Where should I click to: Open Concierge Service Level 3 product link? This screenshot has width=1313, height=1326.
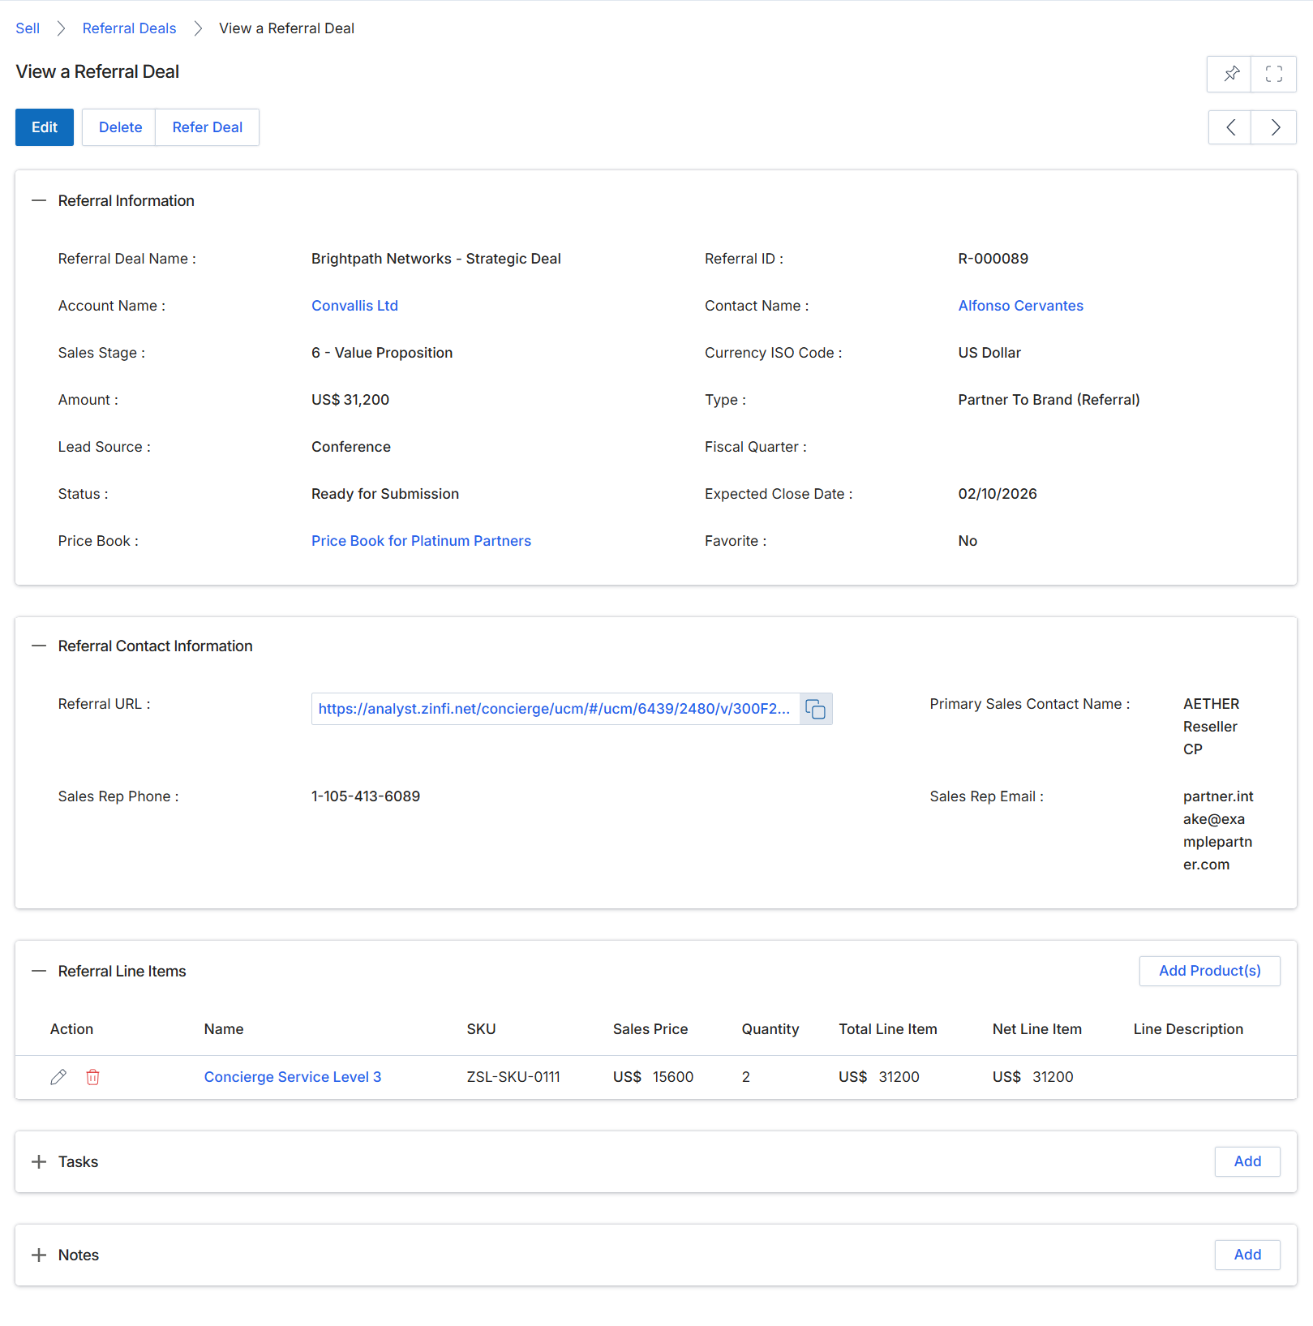(x=293, y=1077)
